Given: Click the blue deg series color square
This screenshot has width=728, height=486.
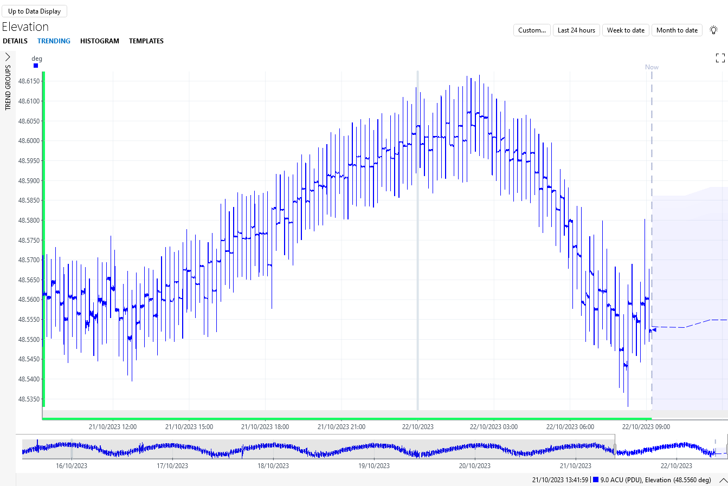Looking at the screenshot, I should [x=36, y=66].
